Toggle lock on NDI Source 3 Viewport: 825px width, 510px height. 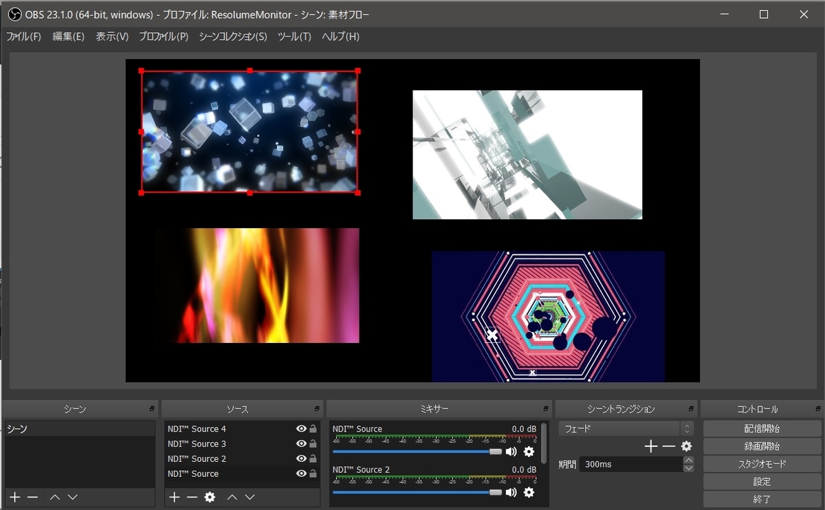tap(313, 444)
